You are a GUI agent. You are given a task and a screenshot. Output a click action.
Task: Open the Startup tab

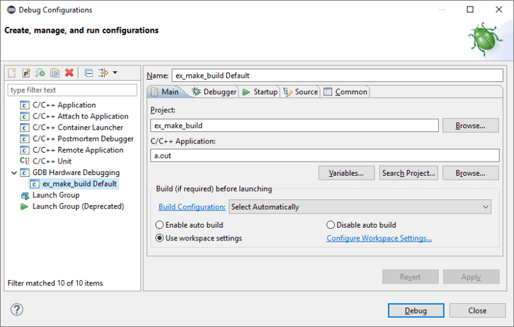260,92
